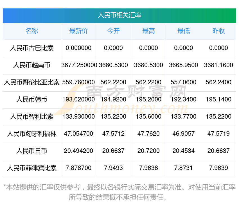Select the 最高 column header
The width and height of the screenshot is (239, 206).
coord(148,31)
